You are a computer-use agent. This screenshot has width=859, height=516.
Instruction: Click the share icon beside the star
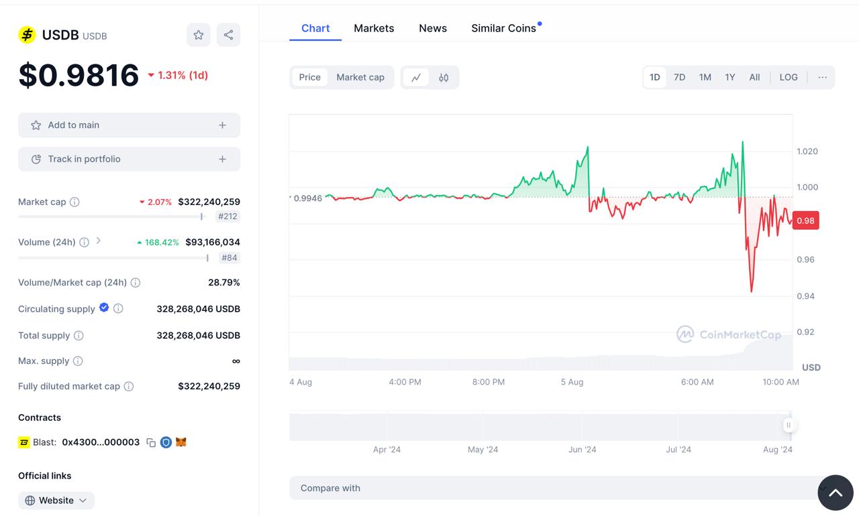(x=228, y=35)
